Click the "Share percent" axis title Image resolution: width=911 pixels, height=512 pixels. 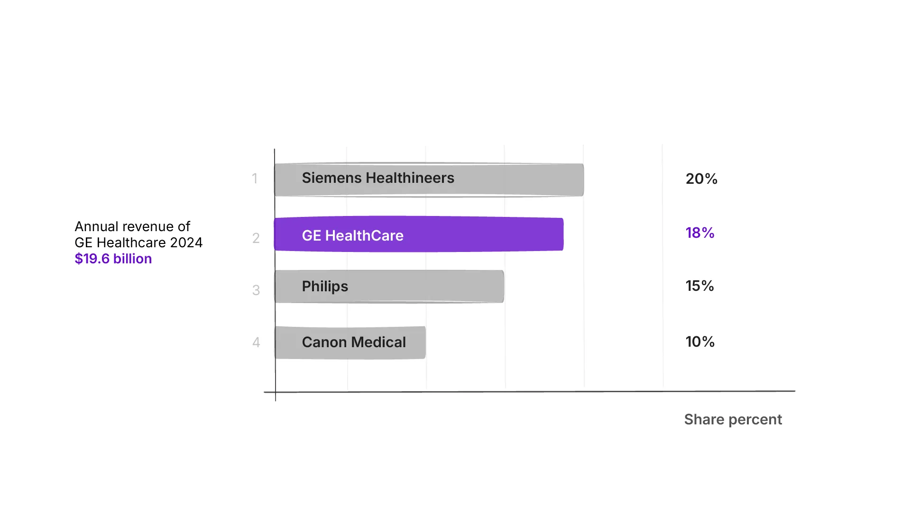click(733, 420)
